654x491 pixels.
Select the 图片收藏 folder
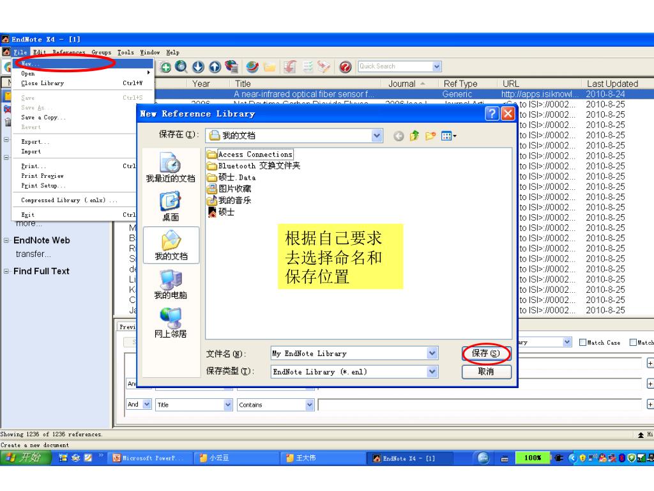click(229, 189)
